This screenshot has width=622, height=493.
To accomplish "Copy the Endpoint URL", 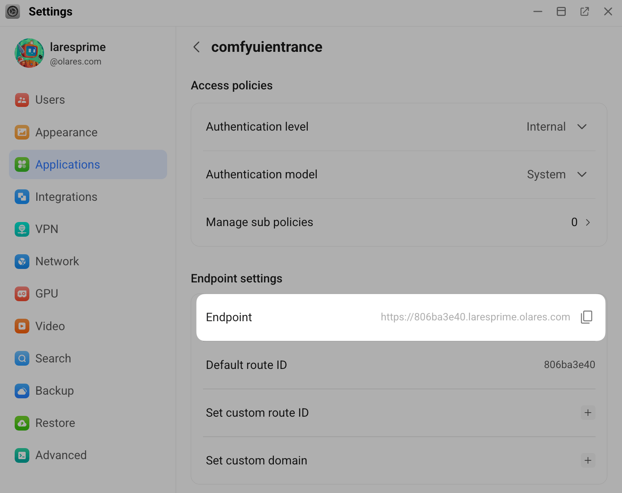I will pyautogui.click(x=587, y=317).
